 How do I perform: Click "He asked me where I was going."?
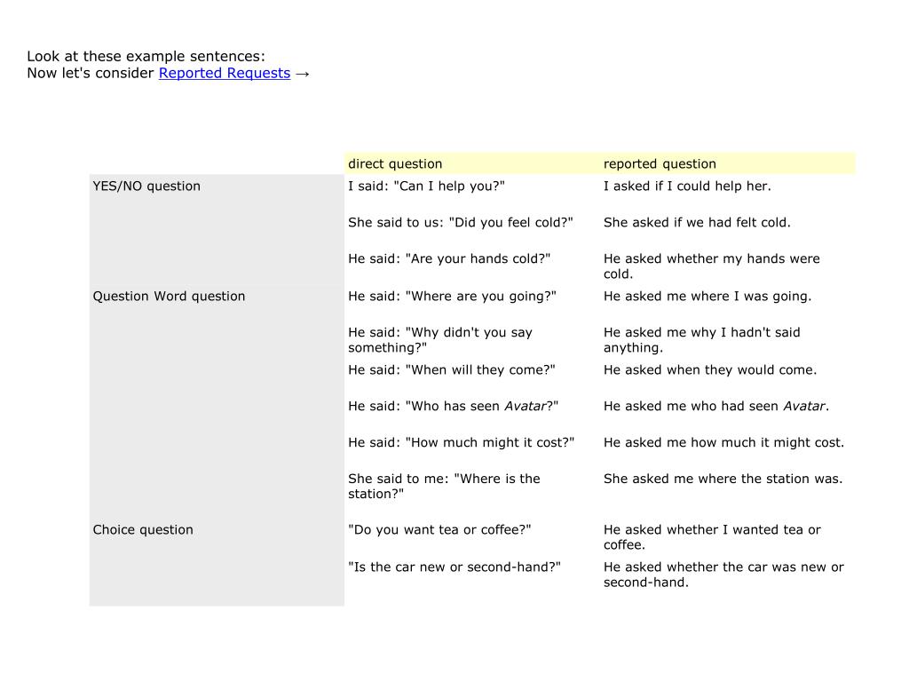pyautogui.click(x=707, y=297)
